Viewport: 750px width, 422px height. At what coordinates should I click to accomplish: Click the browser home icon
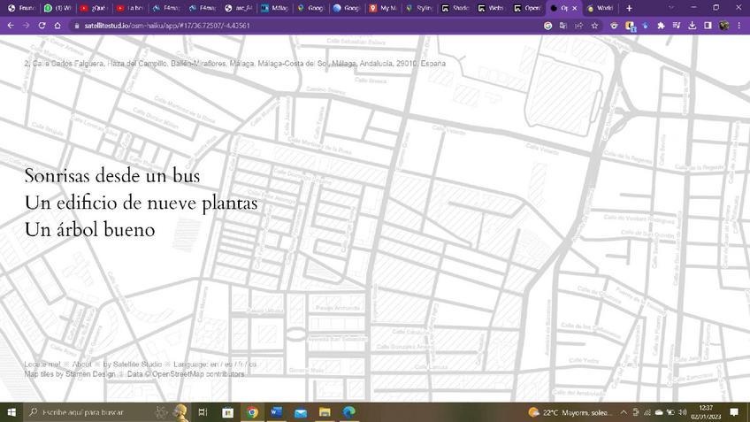tap(57, 26)
